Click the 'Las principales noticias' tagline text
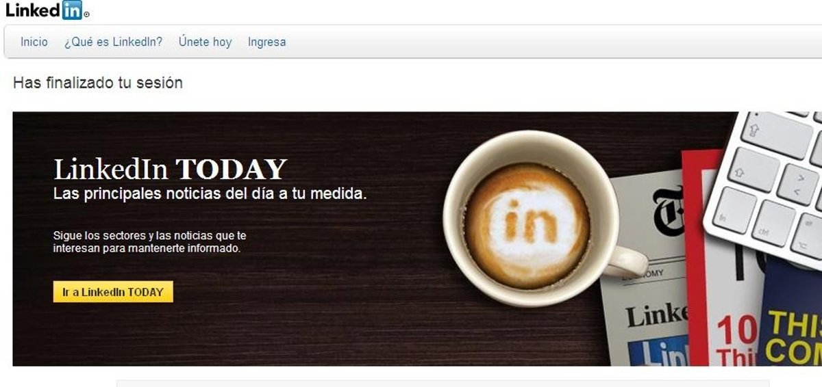The width and height of the screenshot is (822, 387). click(x=210, y=193)
